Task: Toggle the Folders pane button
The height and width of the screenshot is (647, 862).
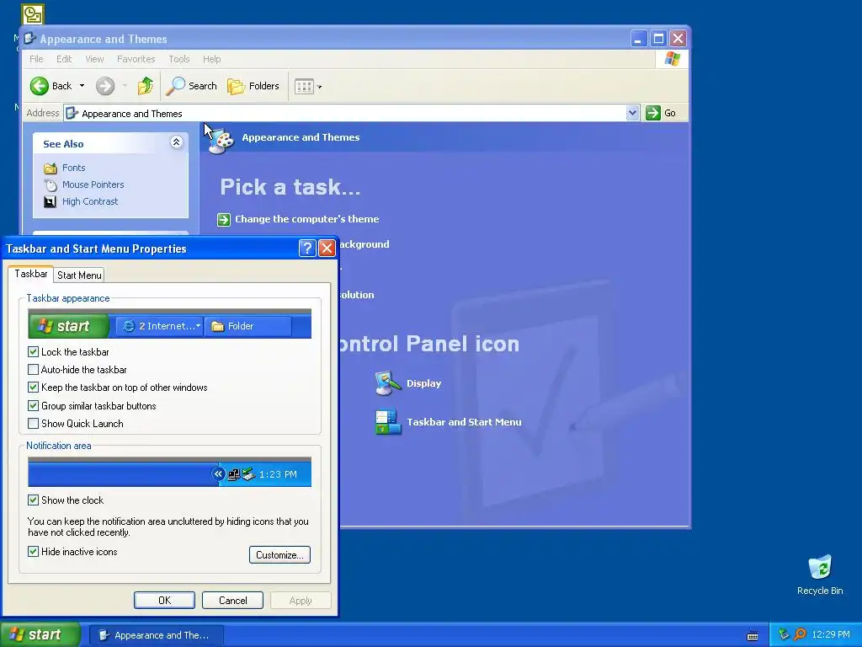Action: tap(253, 86)
